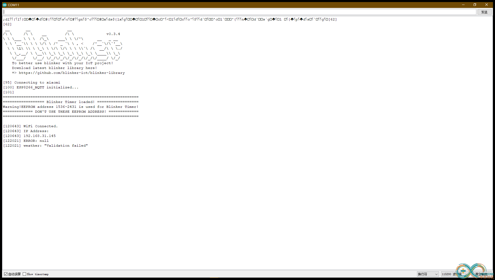
Task: Click 'To better use blinker' text line
Action: pyautogui.click(x=62, y=63)
